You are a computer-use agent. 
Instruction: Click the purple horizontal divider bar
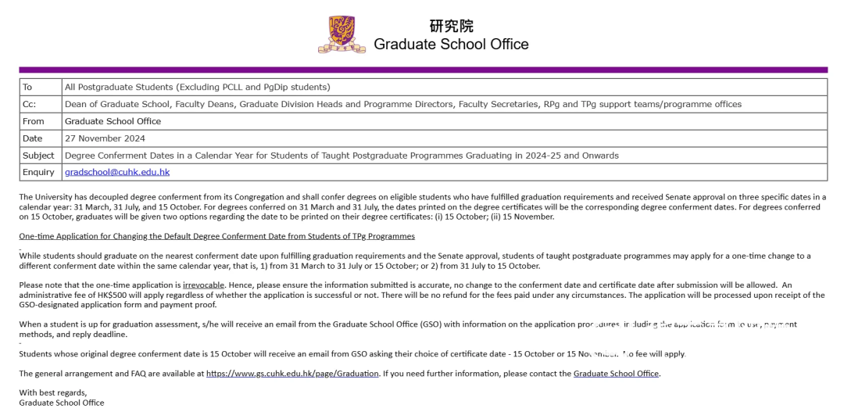click(423, 70)
